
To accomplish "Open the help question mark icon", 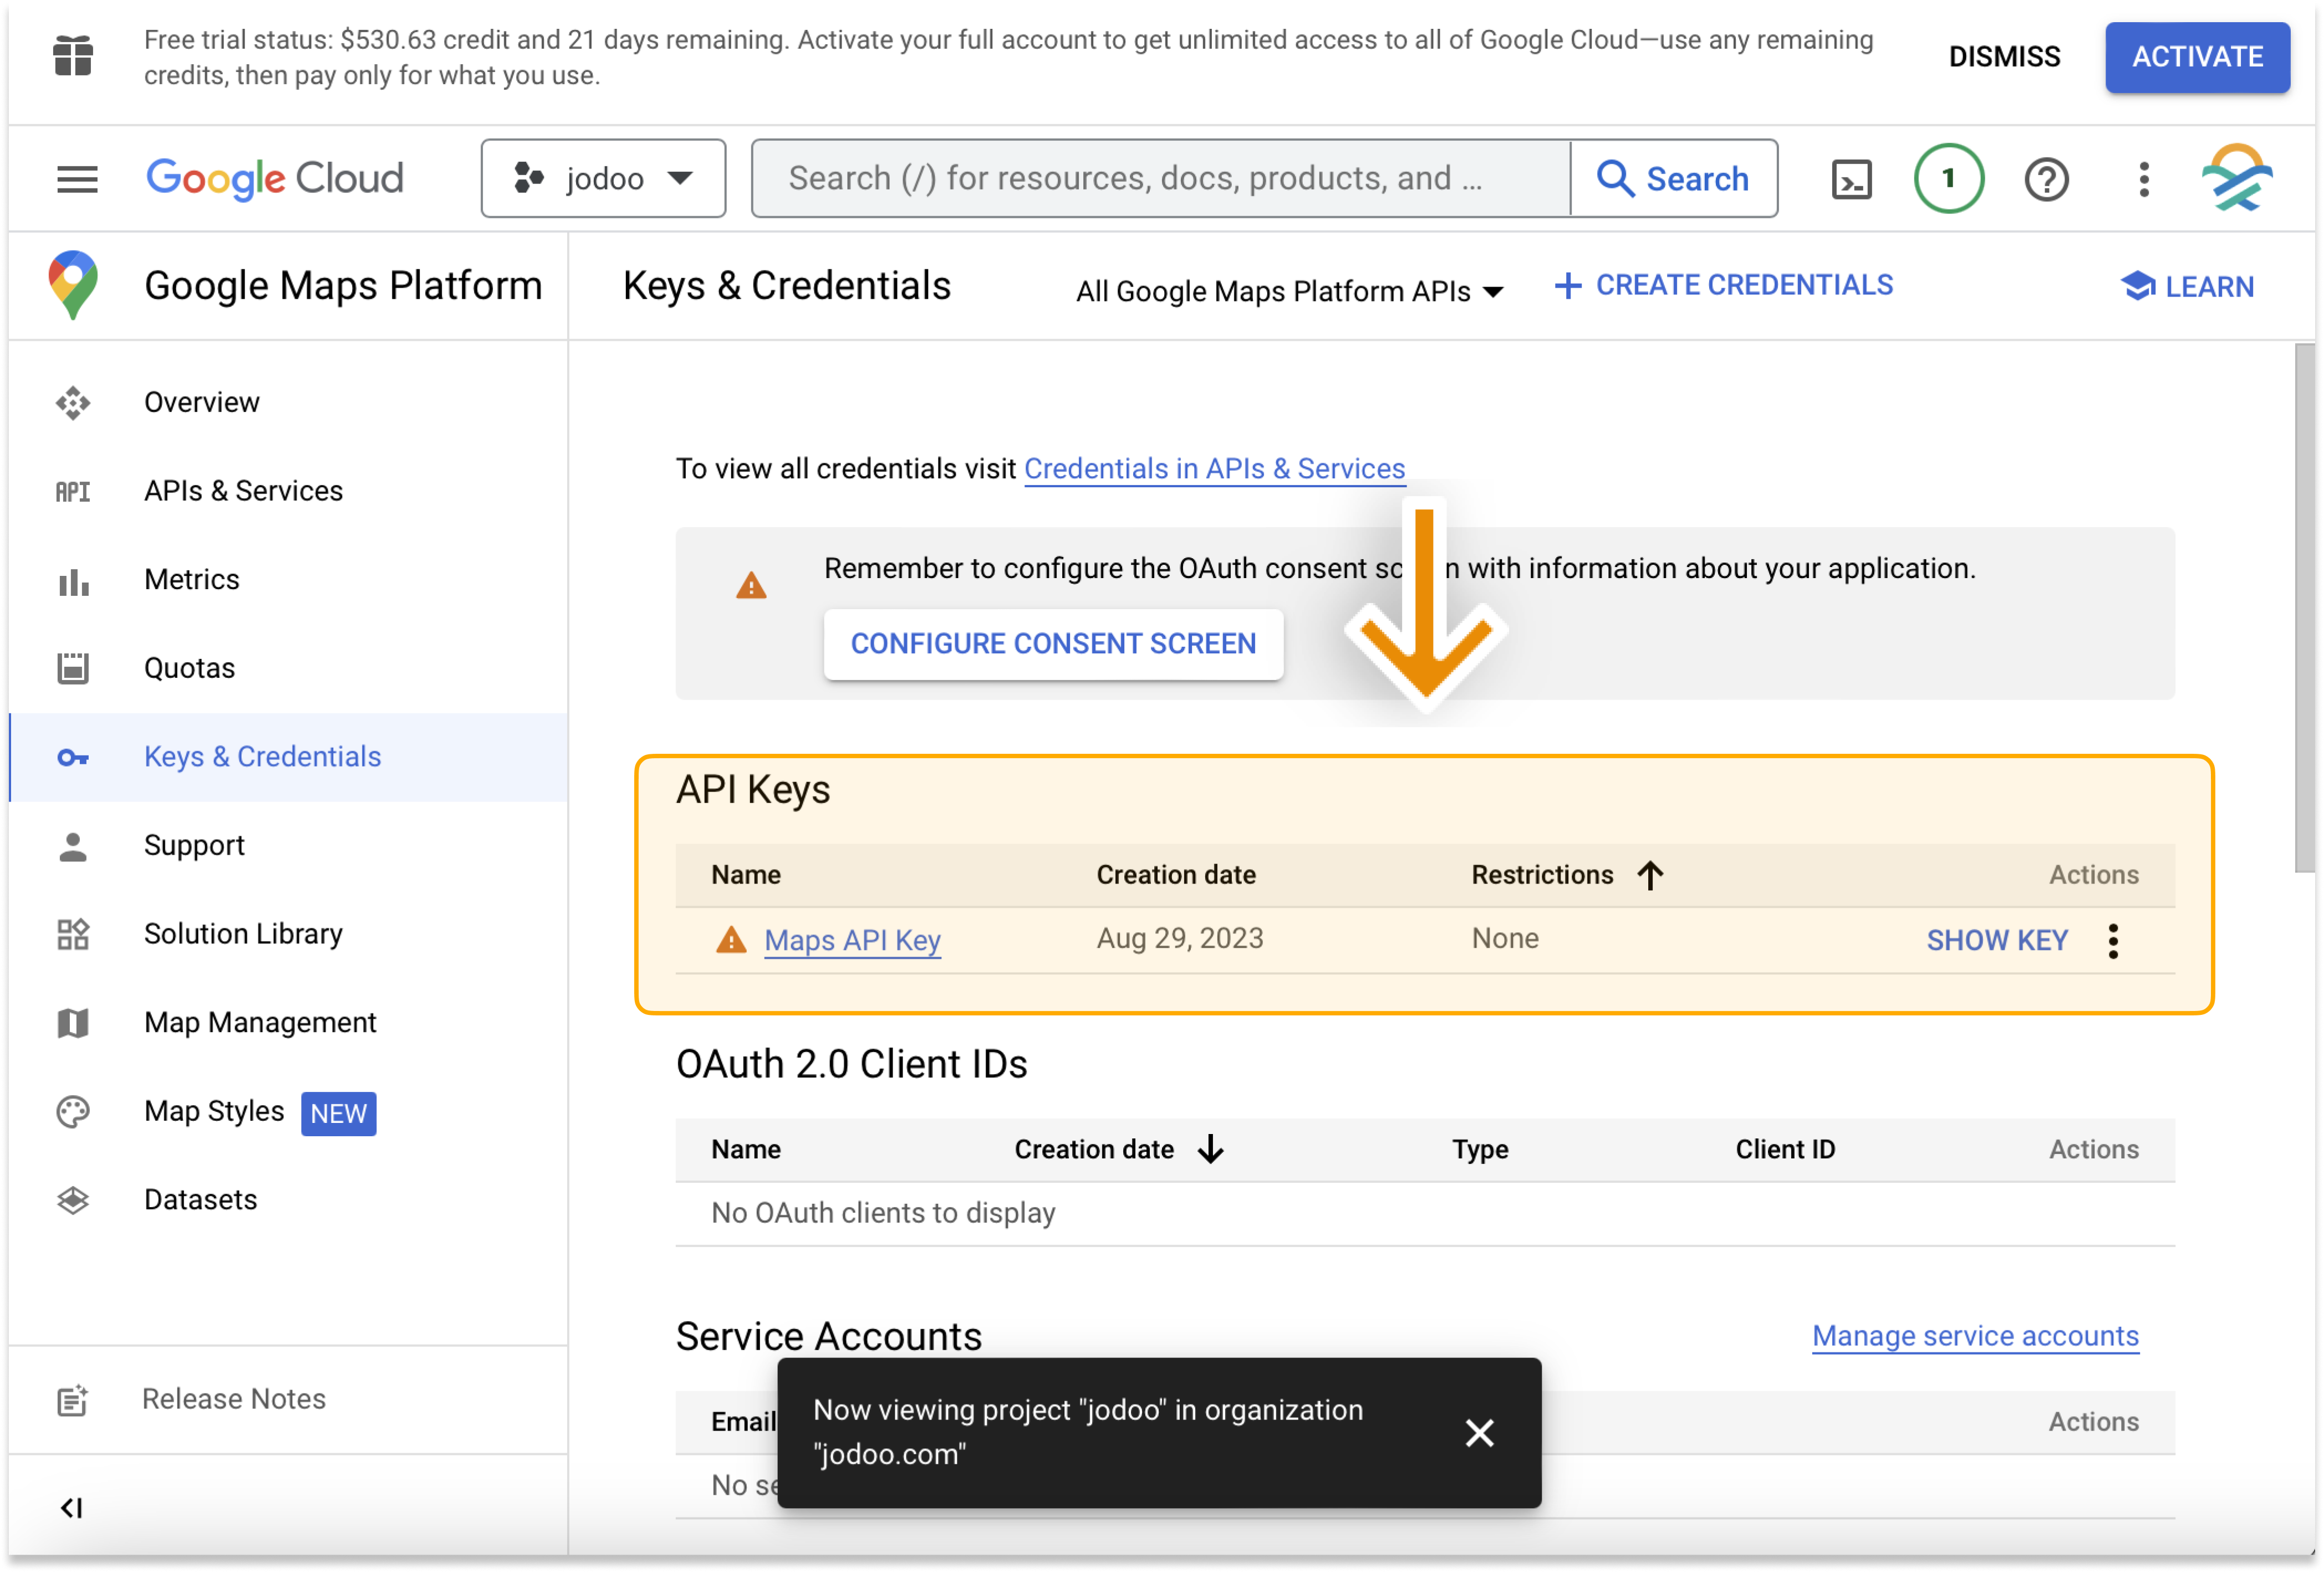I will [x=2046, y=180].
